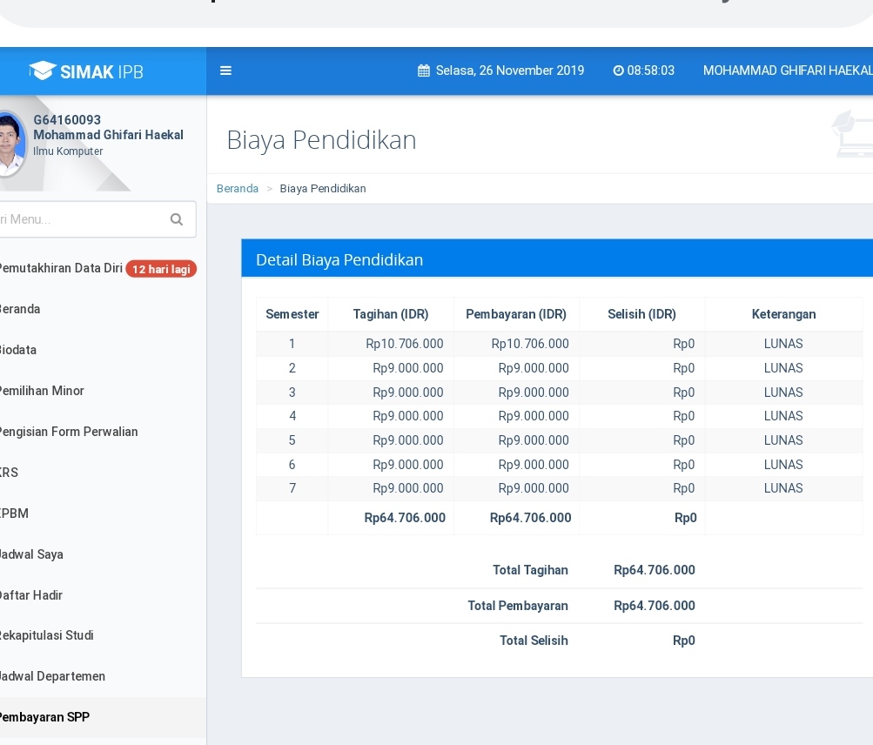
Task: Click the calendar icon beside the date
Action: 424,70
